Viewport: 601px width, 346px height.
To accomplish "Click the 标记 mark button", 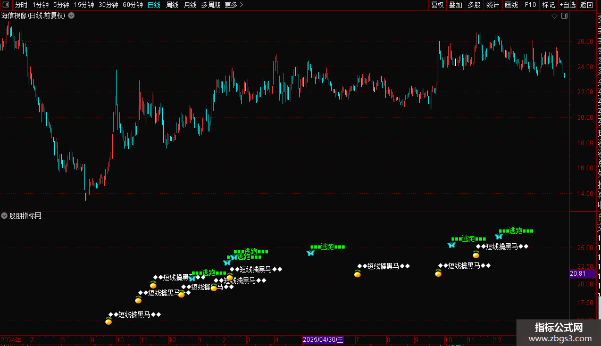I will click(548, 5).
